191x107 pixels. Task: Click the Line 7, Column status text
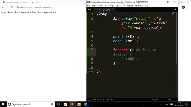click(x=102, y=100)
